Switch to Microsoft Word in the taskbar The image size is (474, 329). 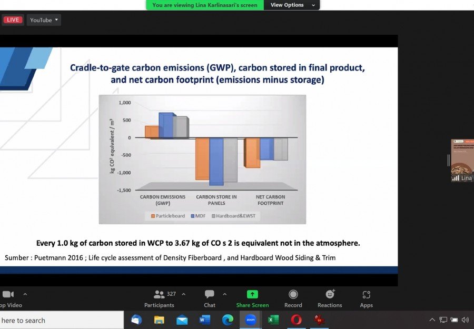[x=205, y=320]
